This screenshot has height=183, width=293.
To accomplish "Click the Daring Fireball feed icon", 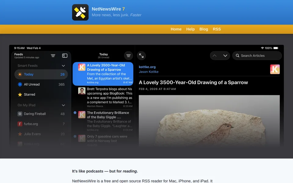I will point(20,114).
